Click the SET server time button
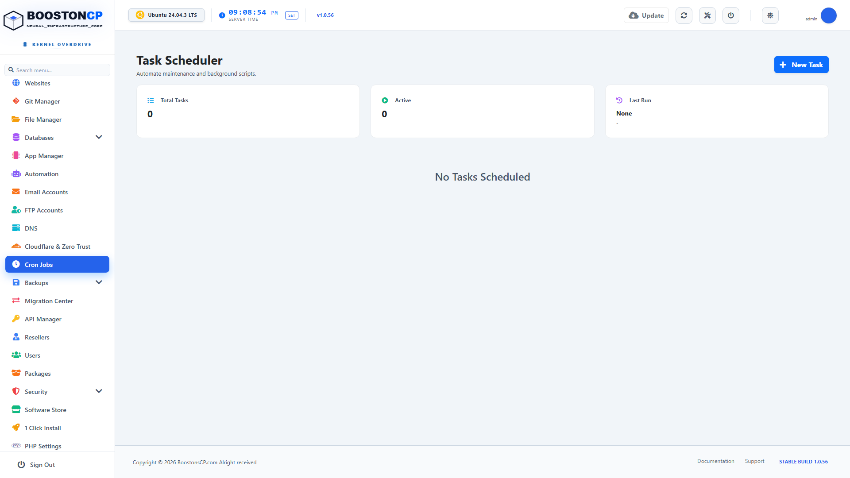 click(x=292, y=15)
